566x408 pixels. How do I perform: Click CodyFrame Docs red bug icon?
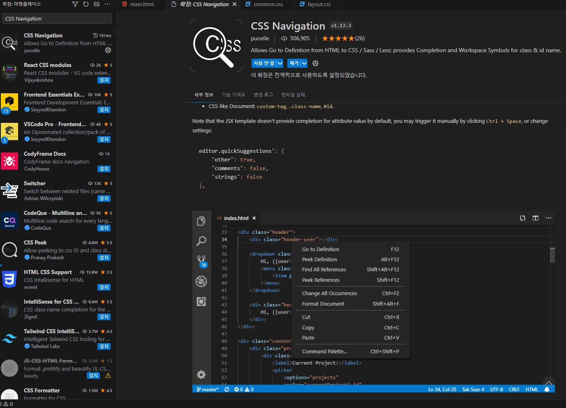coord(9,161)
